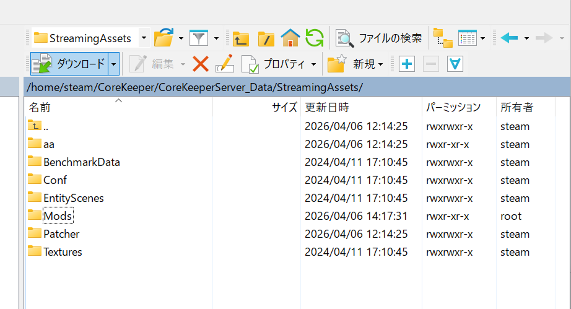Click the rename pencil icon
The height and width of the screenshot is (309, 571).
tap(224, 64)
